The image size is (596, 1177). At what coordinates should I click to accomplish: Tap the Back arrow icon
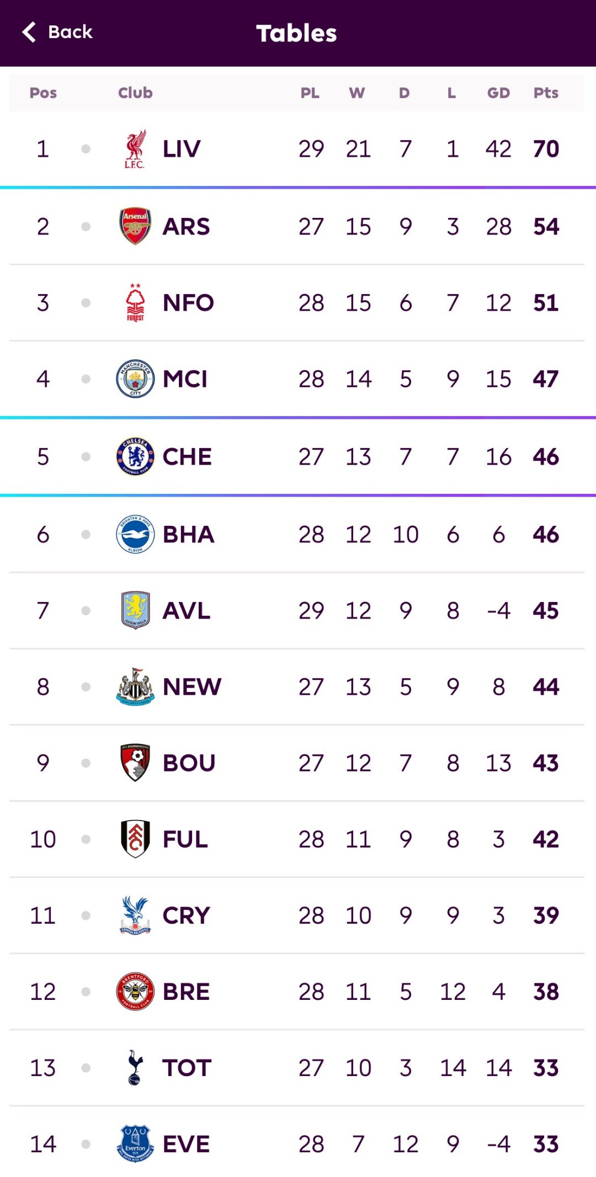coord(29,32)
